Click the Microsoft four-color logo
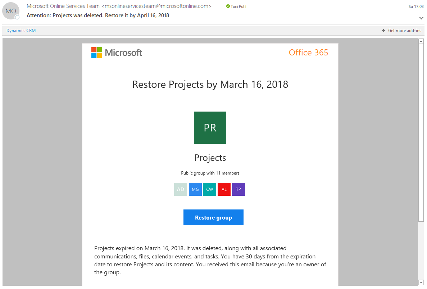The height and width of the screenshot is (289, 427). [97, 53]
